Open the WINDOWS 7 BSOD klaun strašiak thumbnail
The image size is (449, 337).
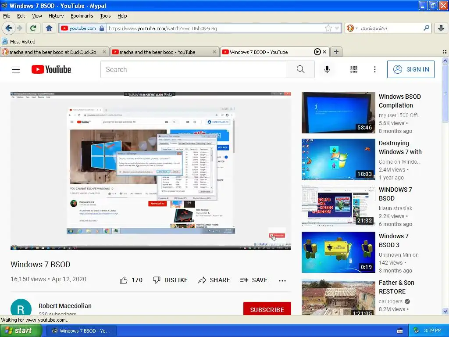[x=338, y=206]
